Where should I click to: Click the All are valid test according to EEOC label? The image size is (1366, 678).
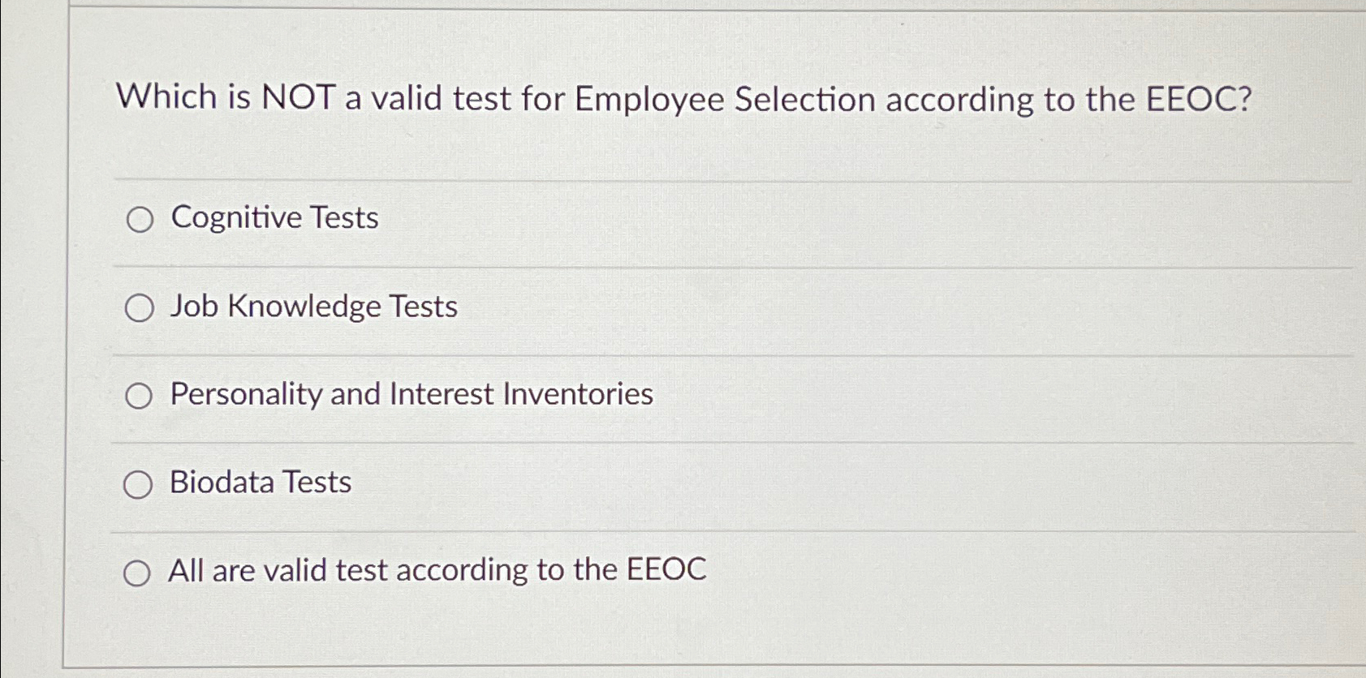click(x=437, y=571)
